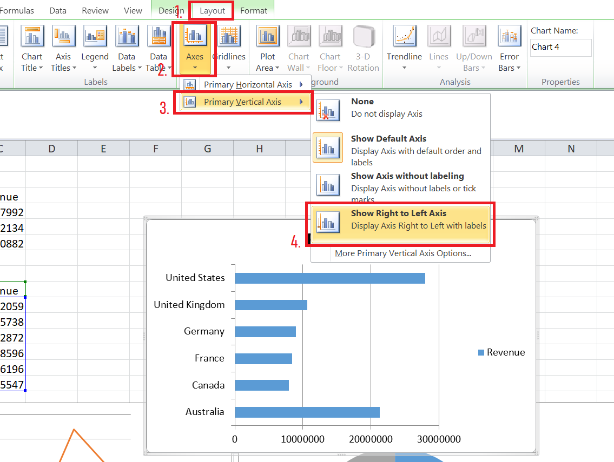Open the Legend options icon

pyautogui.click(x=95, y=37)
